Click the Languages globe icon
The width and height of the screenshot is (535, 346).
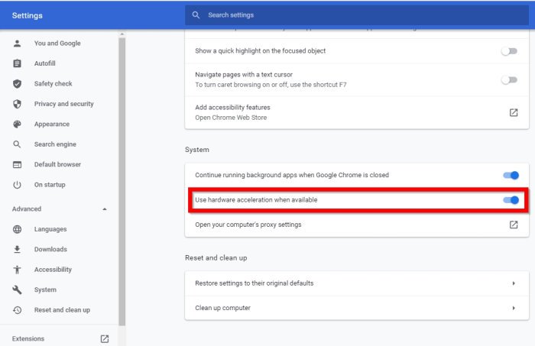click(x=17, y=229)
